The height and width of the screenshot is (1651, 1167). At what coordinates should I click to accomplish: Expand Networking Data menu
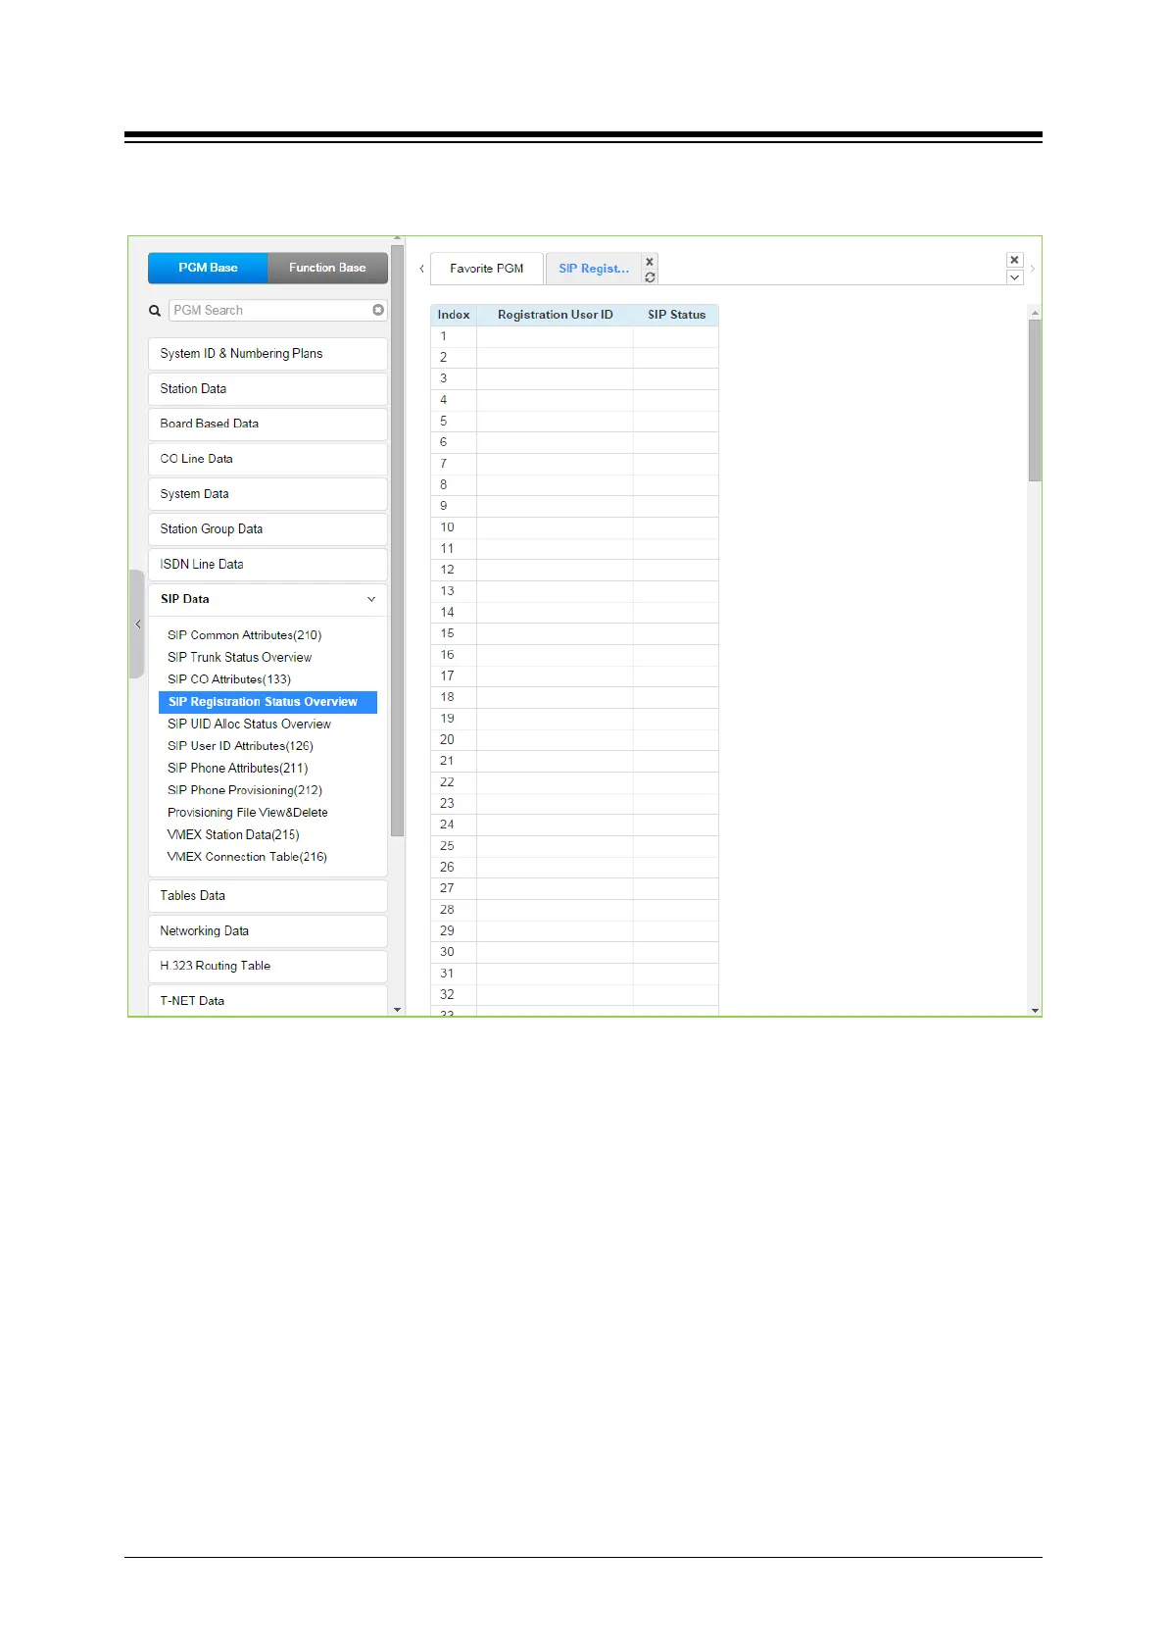point(267,931)
